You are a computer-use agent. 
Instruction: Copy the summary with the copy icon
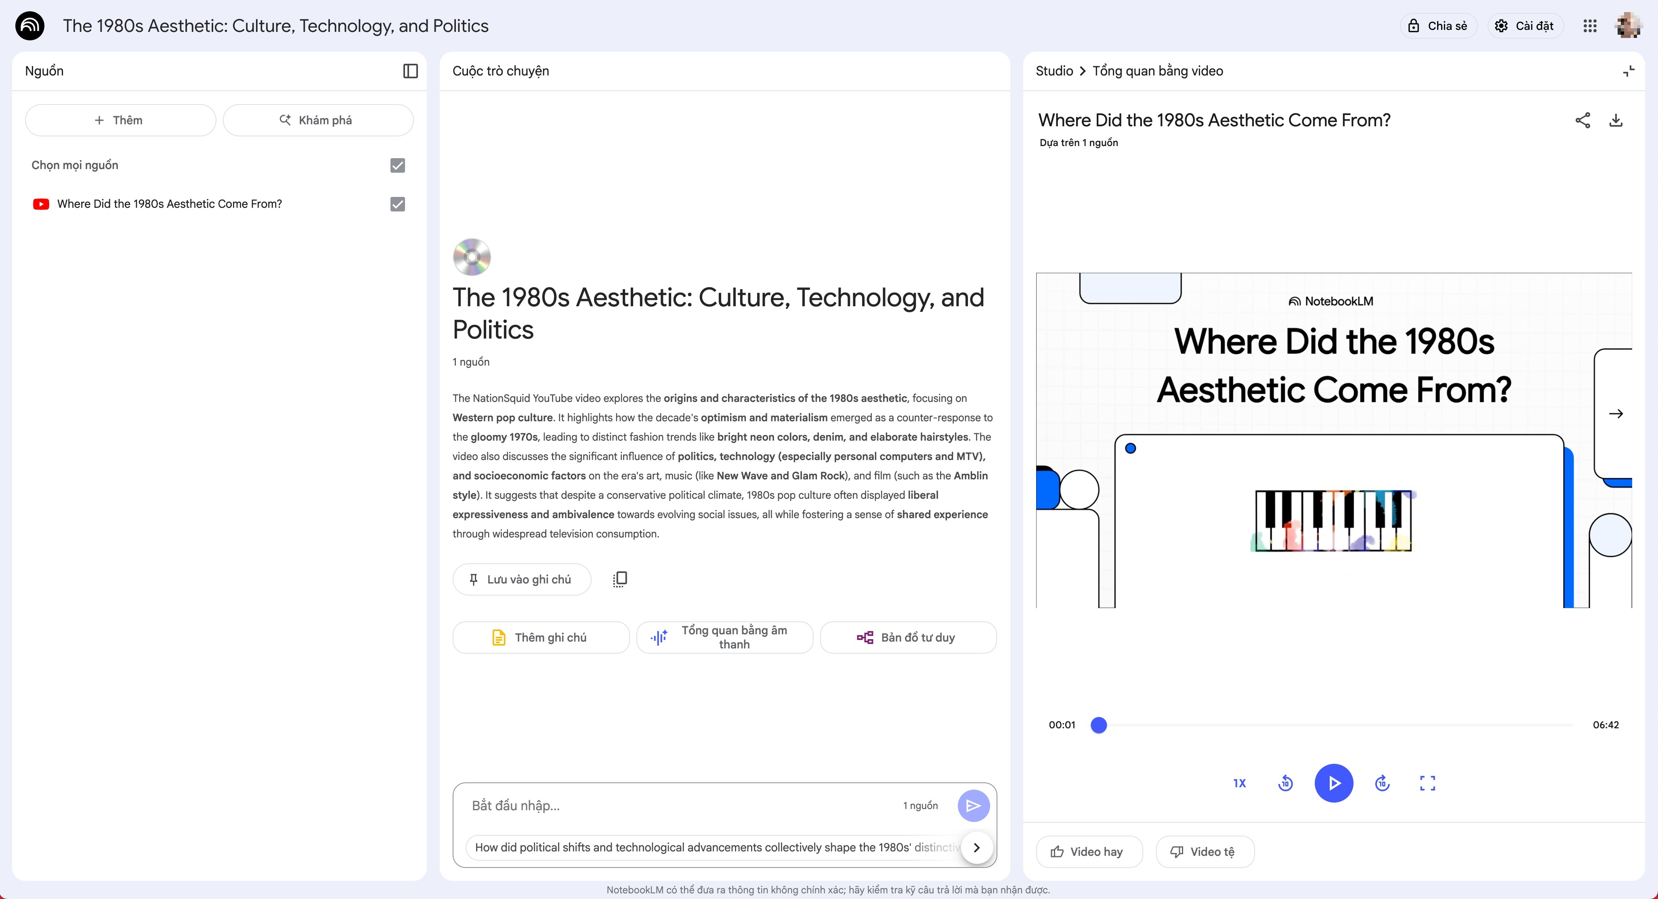pos(620,579)
